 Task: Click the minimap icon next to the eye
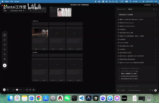[x=8, y=90]
